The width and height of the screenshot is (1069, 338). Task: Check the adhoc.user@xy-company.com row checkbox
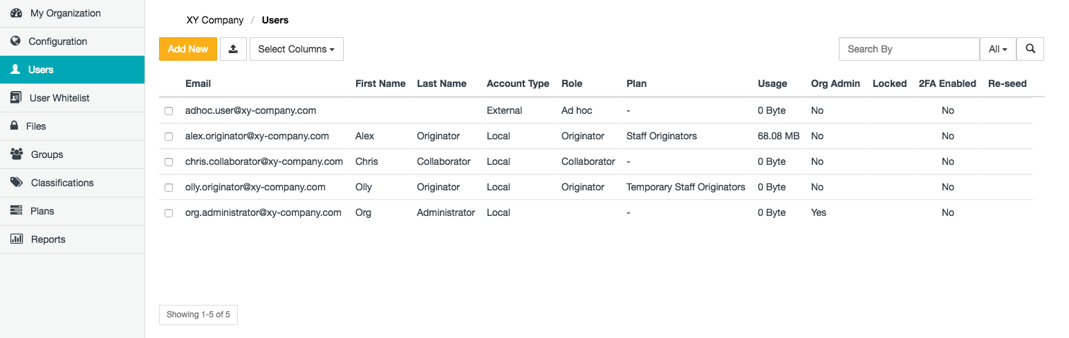click(x=169, y=111)
